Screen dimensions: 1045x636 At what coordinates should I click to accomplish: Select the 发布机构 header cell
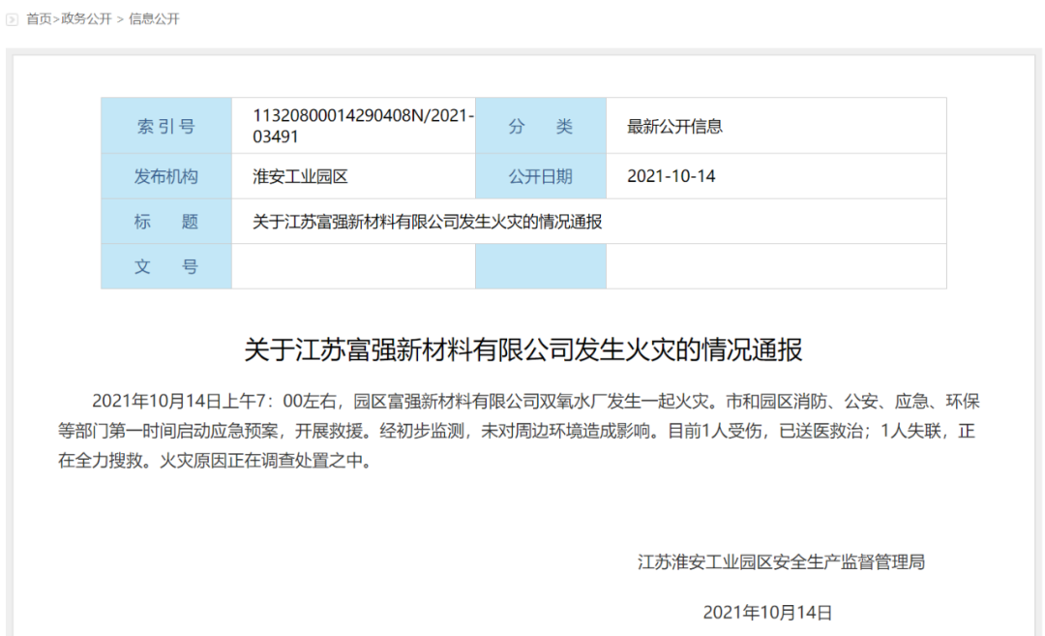point(165,175)
